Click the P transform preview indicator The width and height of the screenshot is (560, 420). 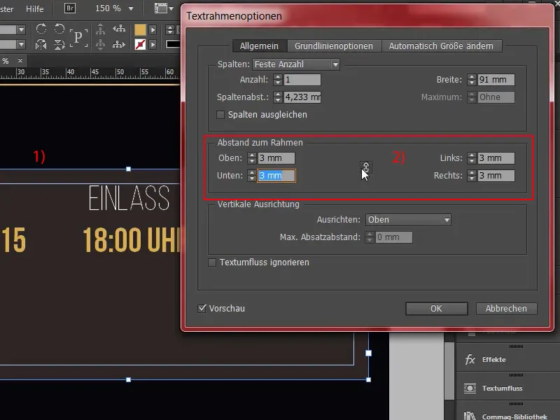[78, 37]
